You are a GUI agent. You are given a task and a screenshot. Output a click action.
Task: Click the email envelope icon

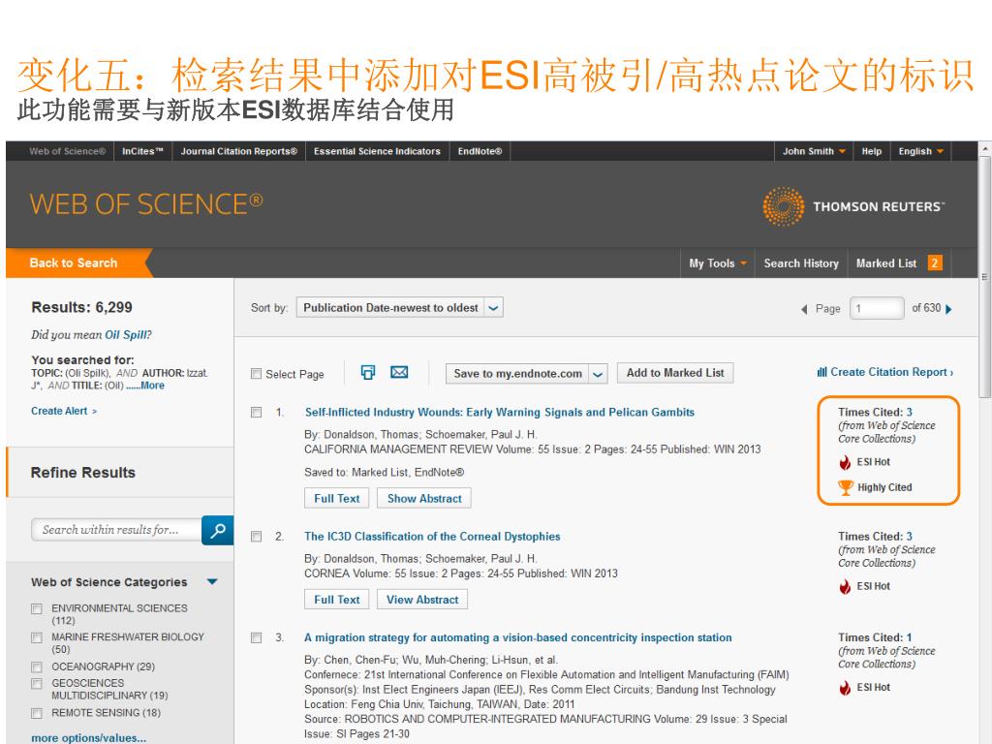pos(399,372)
